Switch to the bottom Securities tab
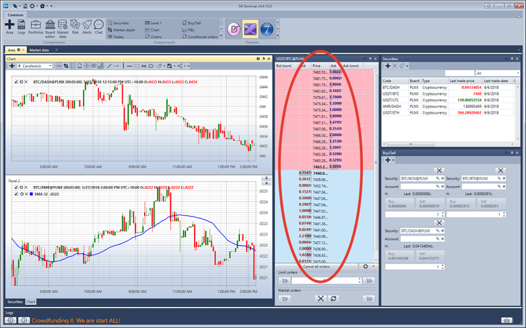Screen dimensions: 526x328 (14, 302)
